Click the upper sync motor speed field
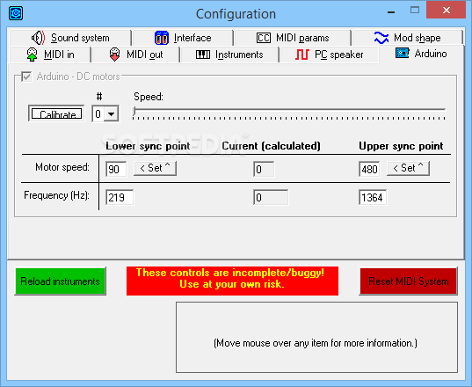The image size is (472, 387). coord(369,169)
